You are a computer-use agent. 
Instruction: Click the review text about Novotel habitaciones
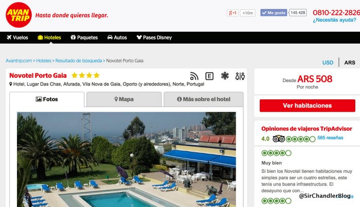pyautogui.click(x=307, y=181)
